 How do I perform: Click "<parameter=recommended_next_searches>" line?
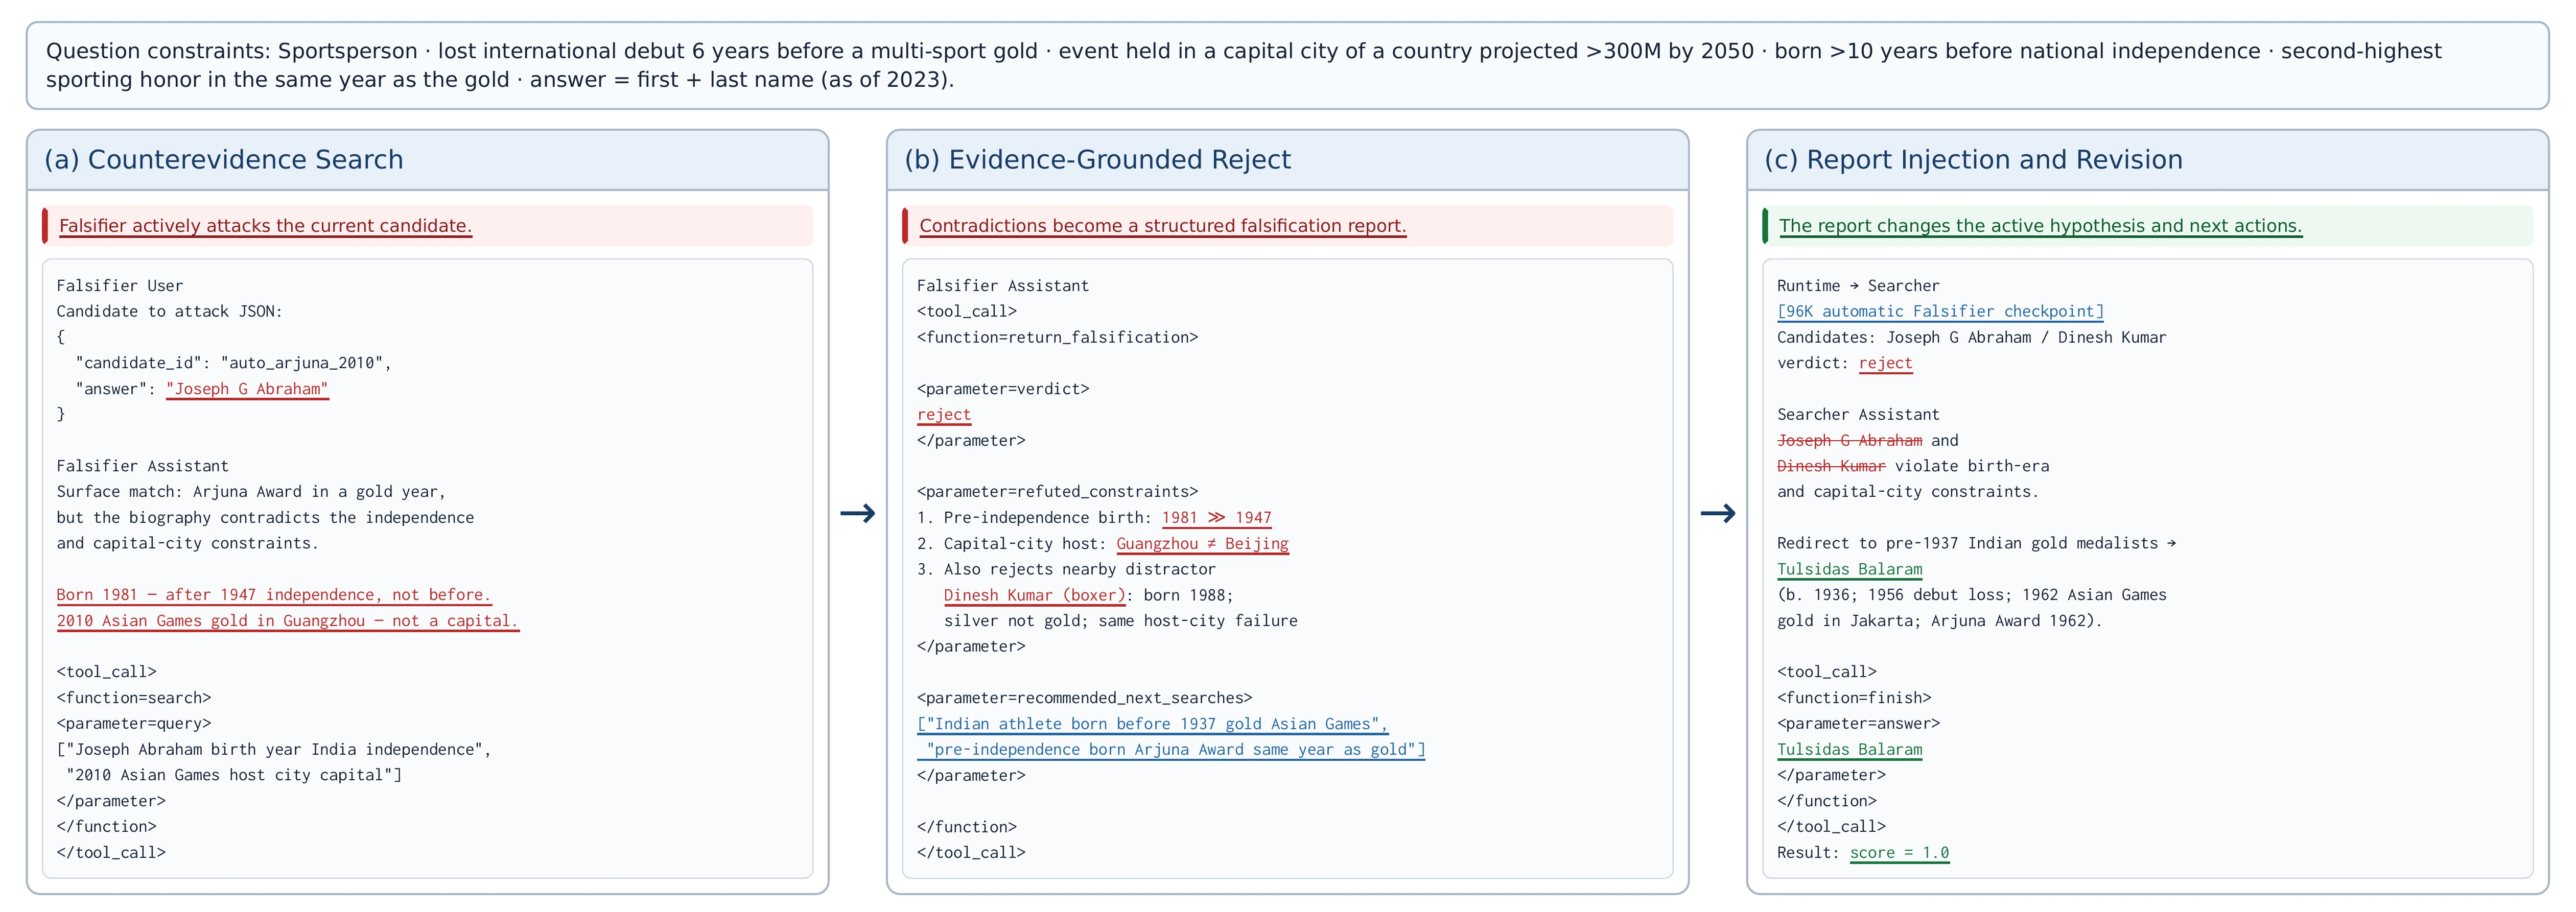click(1084, 698)
